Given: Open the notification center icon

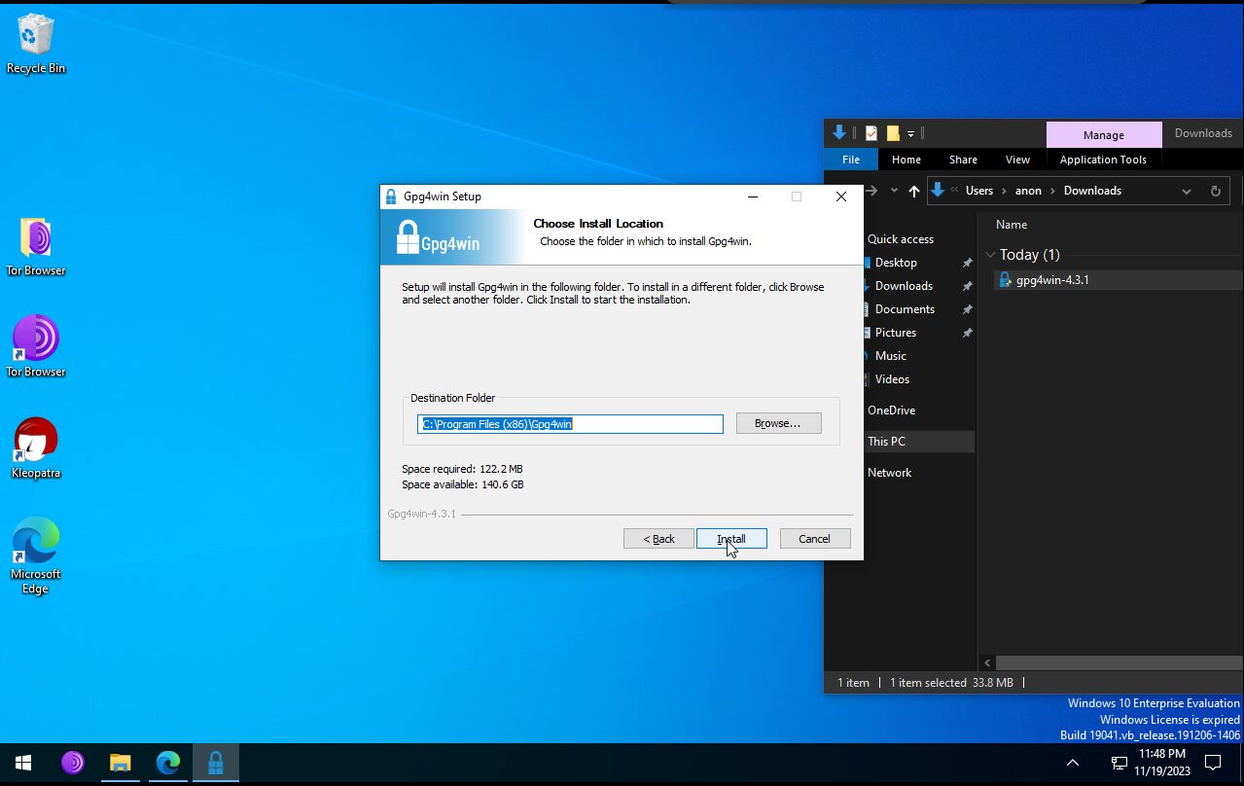Looking at the screenshot, I should pyautogui.click(x=1213, y=763).
